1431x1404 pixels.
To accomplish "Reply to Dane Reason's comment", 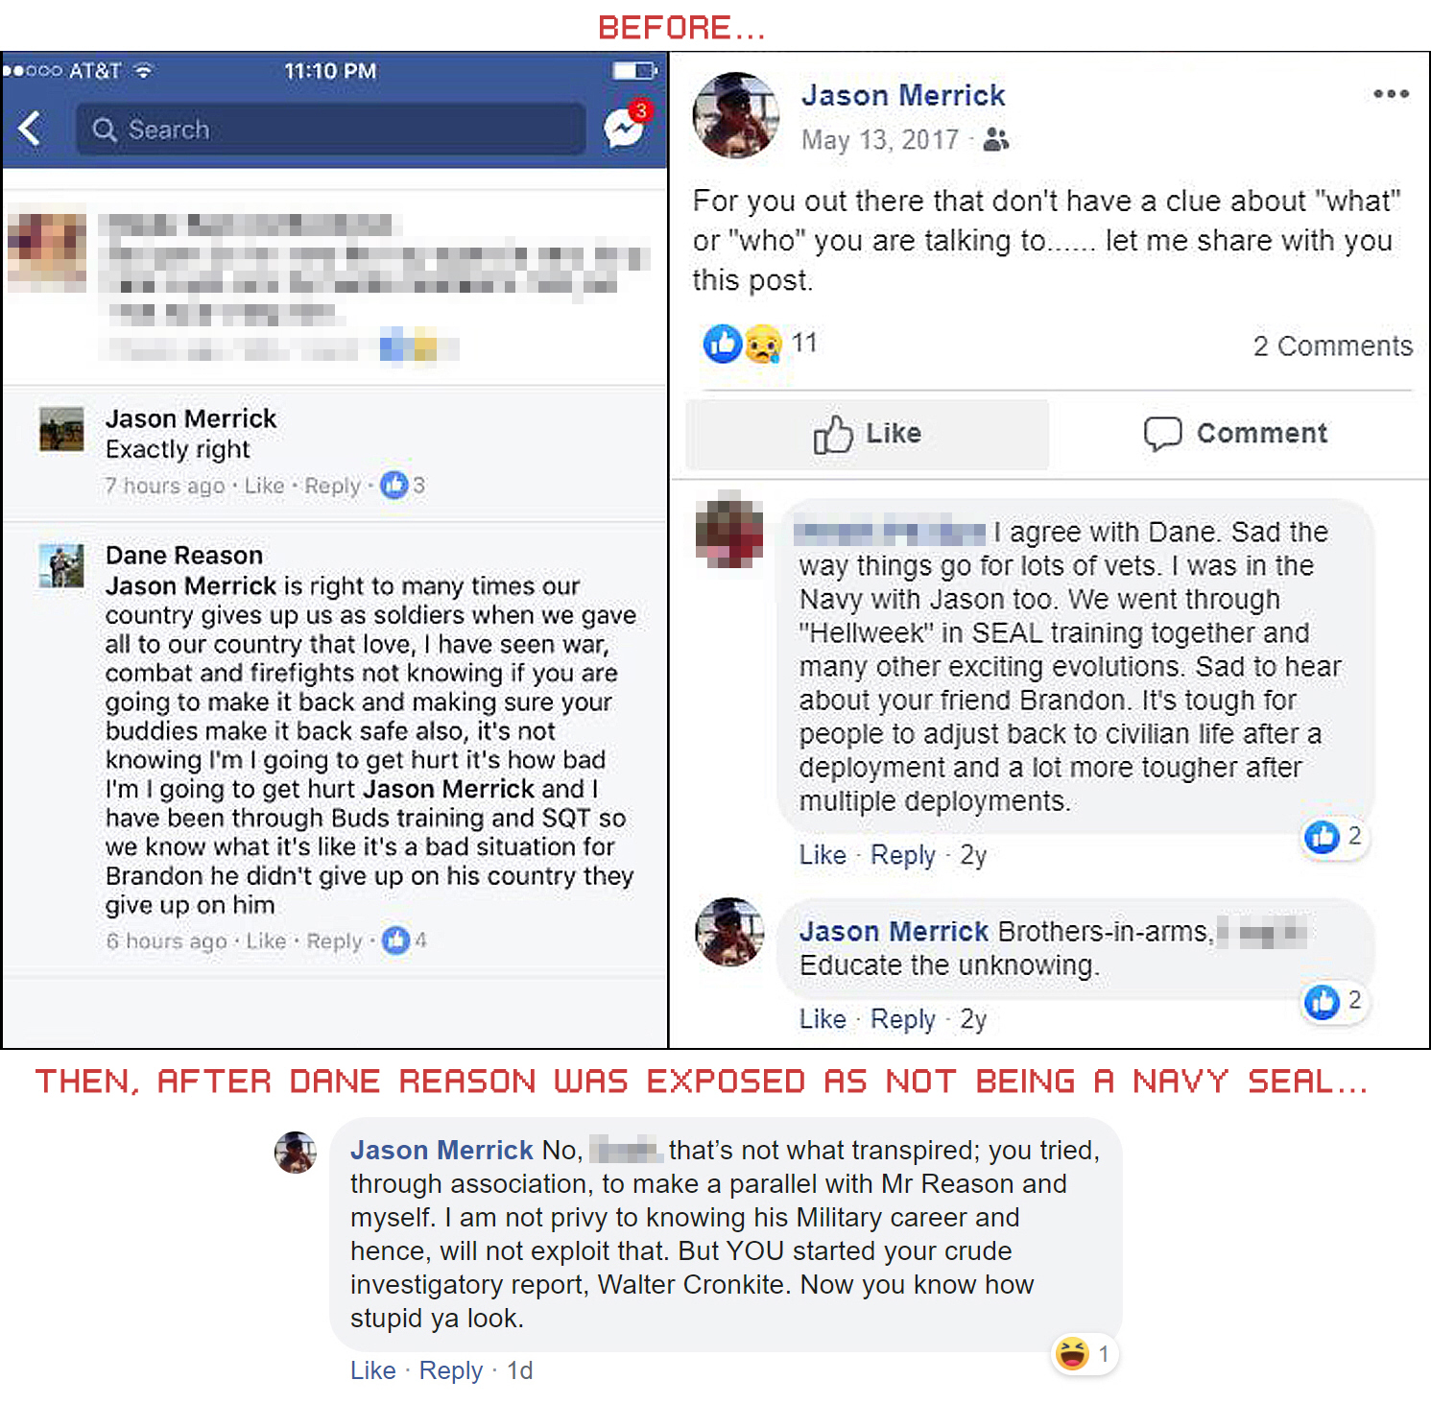I will click(x=334, y=941).
